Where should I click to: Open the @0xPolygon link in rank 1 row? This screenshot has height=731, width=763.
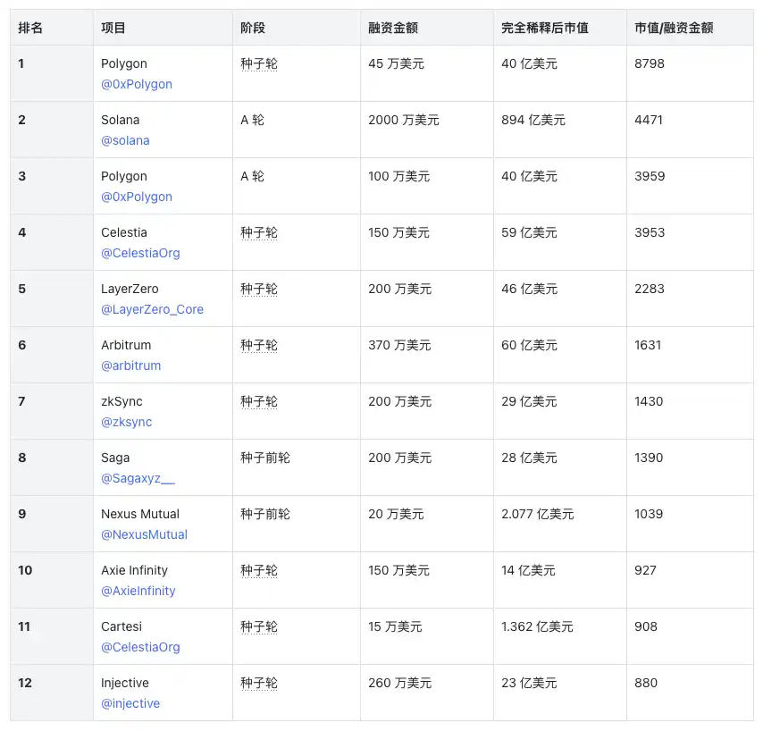click(137, 84)
